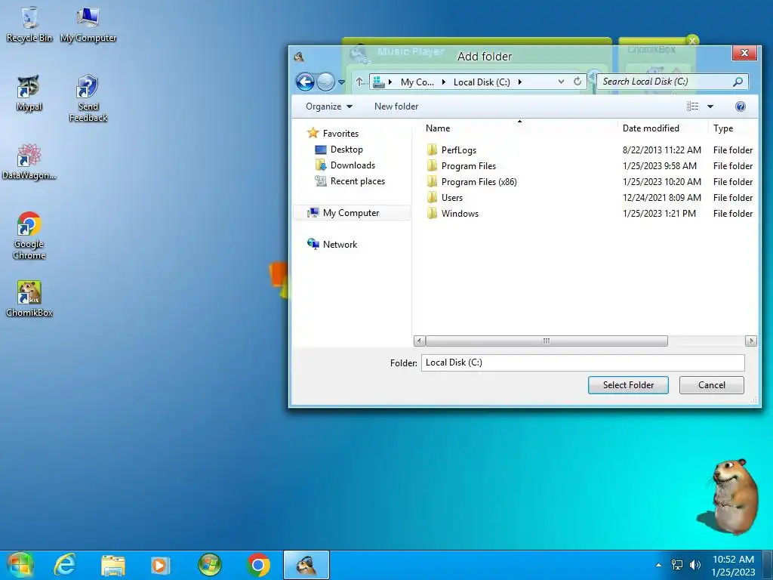Click the Forward arrow in Add folder dialog
773x580 pixels.
325,82
